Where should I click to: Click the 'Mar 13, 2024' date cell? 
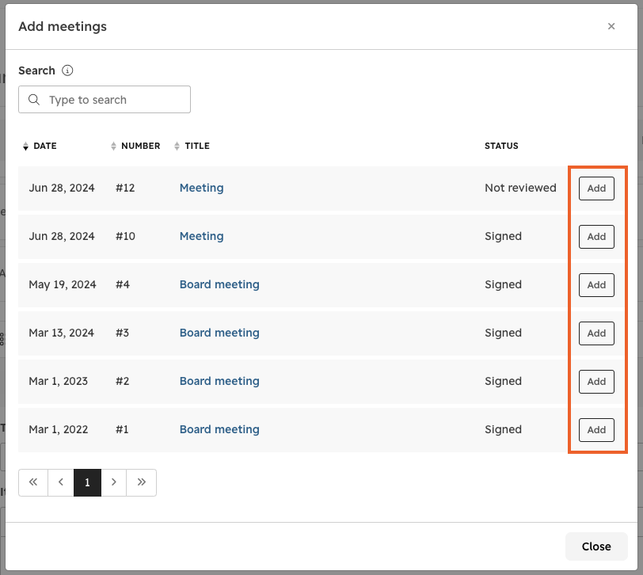[x=61, y=333]
